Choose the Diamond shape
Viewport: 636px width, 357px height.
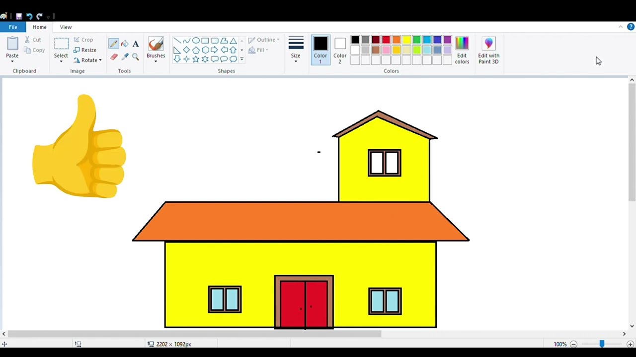click(186, 50)
